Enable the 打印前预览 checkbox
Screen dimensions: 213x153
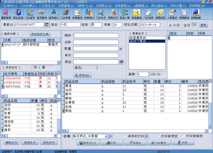click(x=159, y=136)
